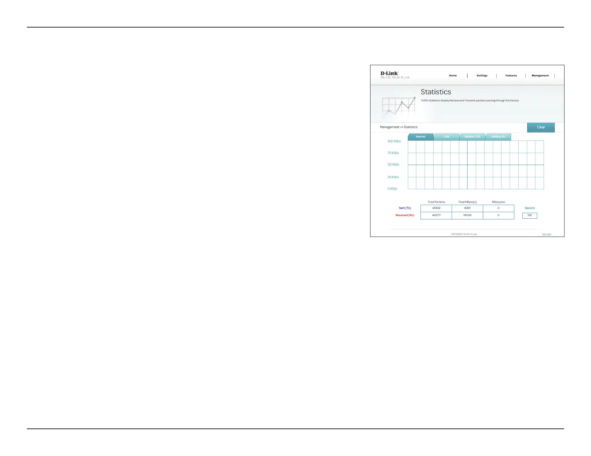Click the Total Packets column header
Screen dimensions: 591x456
436,202
